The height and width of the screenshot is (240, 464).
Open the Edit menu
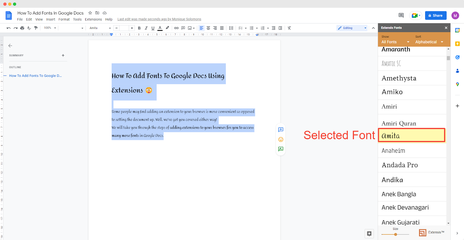(x=29, y=19)
